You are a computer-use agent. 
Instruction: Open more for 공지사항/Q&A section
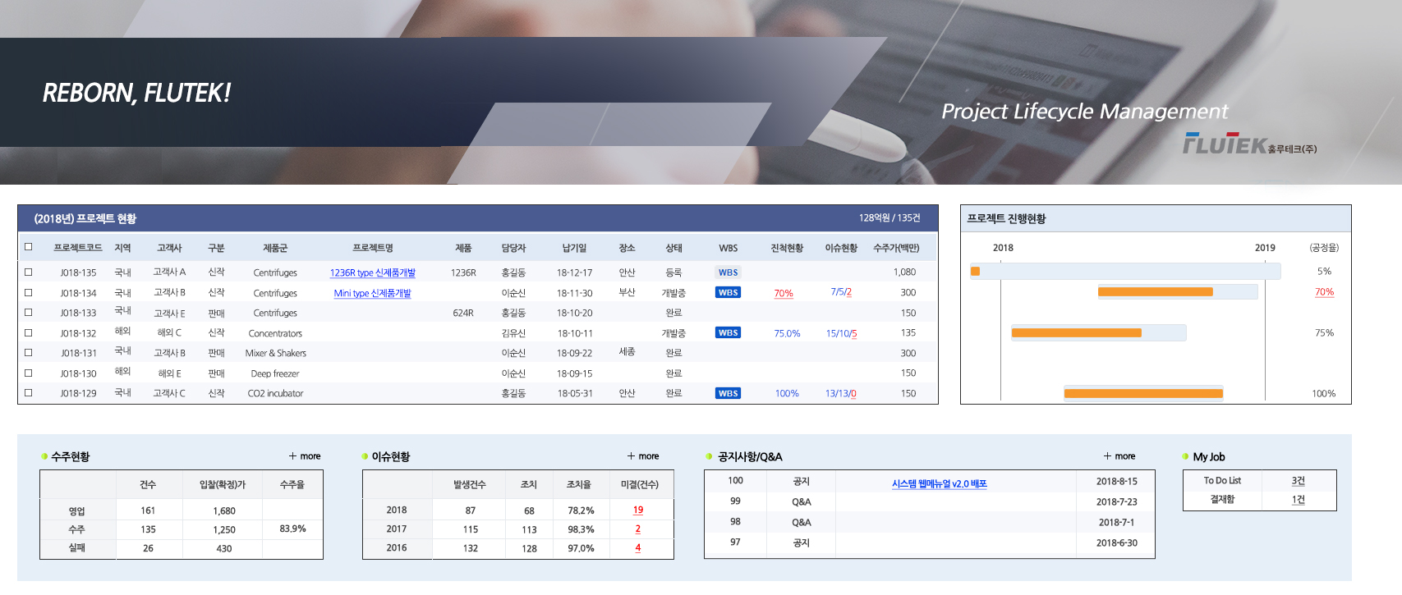(1119, 456)
